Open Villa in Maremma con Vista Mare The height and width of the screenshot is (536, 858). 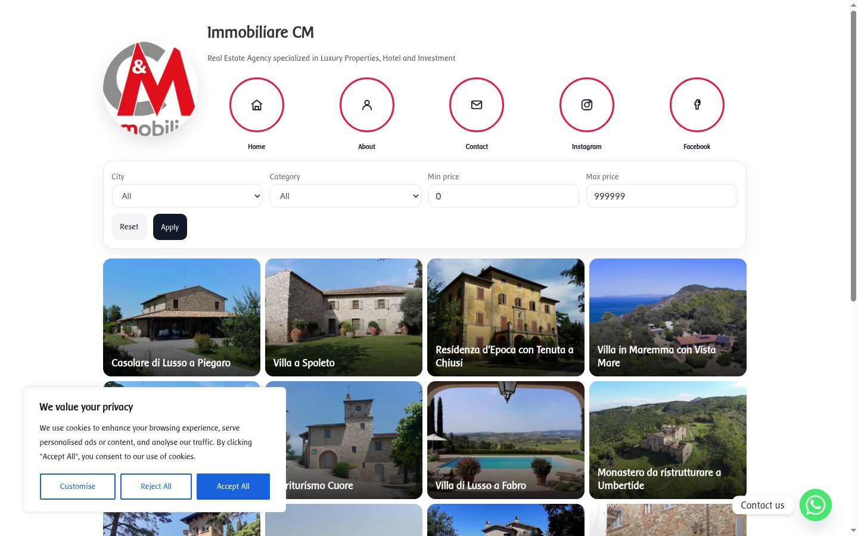668,317
